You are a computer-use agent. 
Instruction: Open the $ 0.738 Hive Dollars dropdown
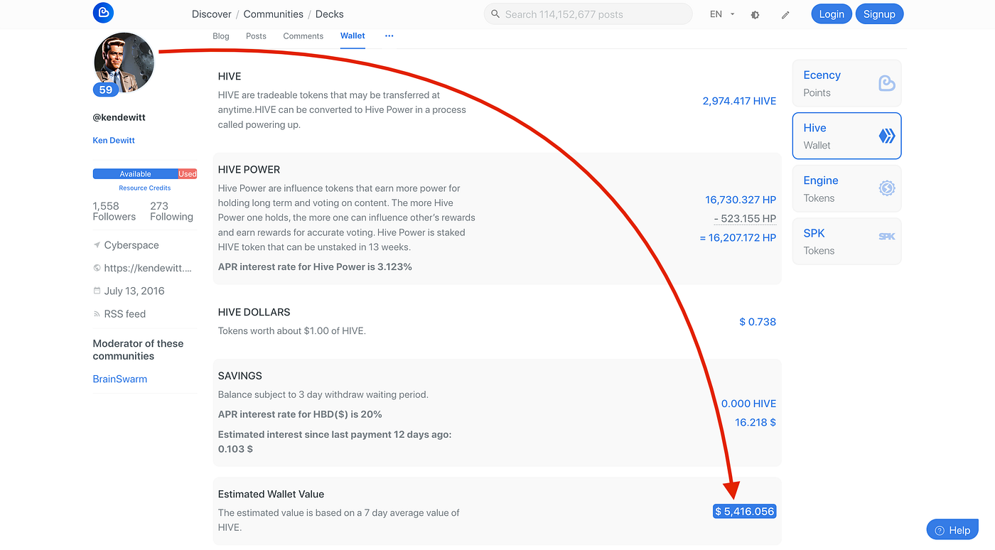pyautogui.click(x=758, y=322)
